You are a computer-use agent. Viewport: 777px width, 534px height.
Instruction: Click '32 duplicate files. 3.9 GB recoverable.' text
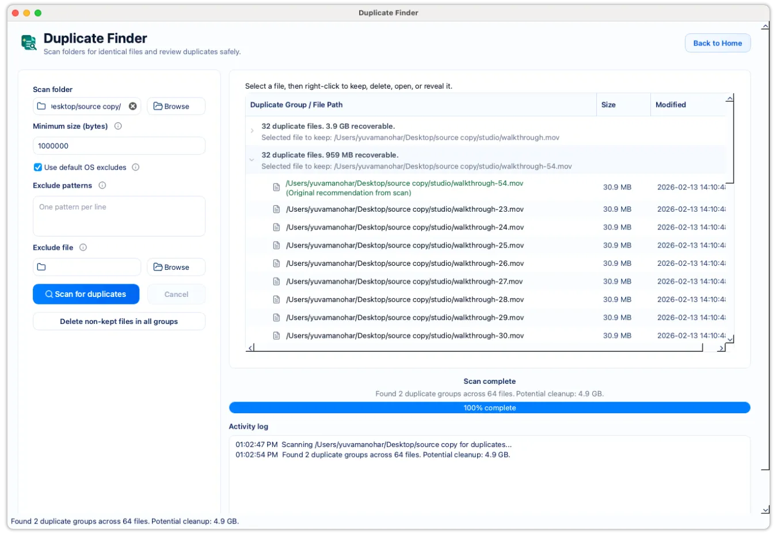(x=328, y=126)
